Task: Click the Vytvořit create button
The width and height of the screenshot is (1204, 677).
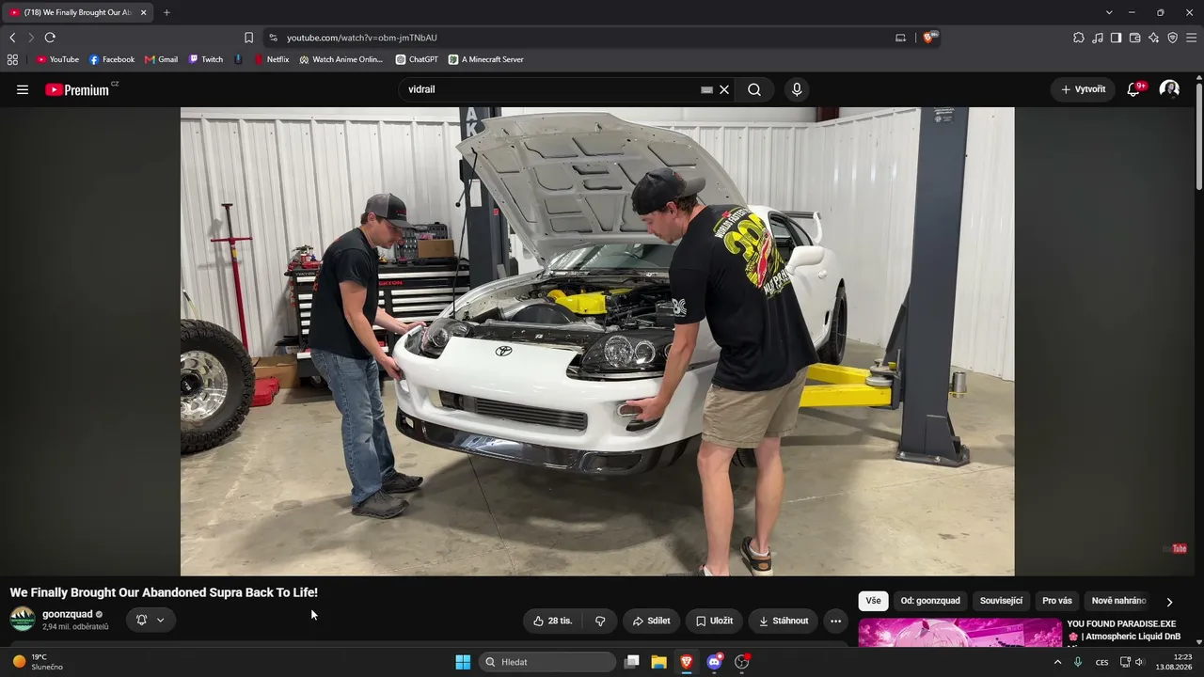Action: coord(1083,89)
